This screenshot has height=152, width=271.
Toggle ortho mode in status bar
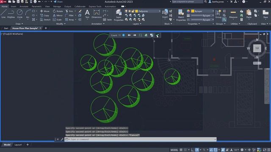pyautogui.click(x=192, y=150)
